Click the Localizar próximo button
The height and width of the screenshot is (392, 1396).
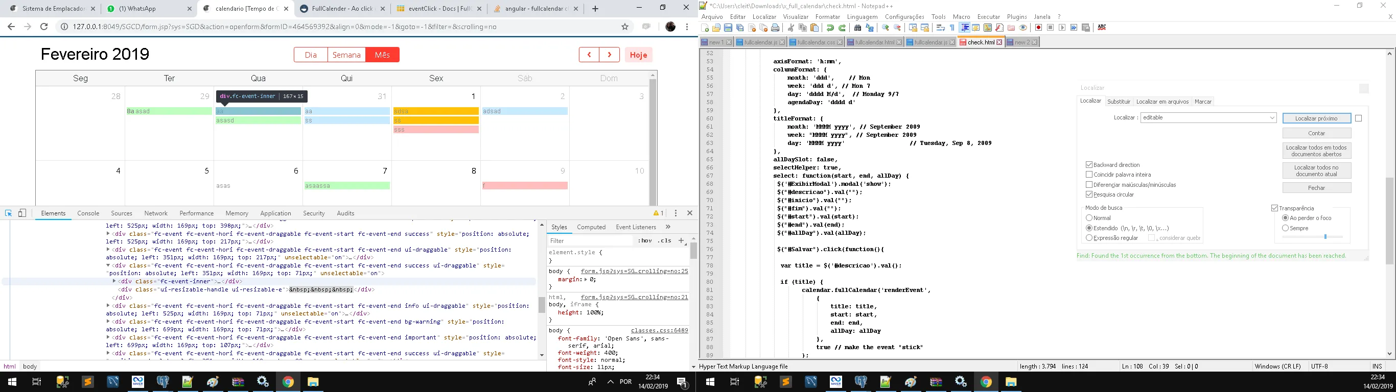point(1316,118)
